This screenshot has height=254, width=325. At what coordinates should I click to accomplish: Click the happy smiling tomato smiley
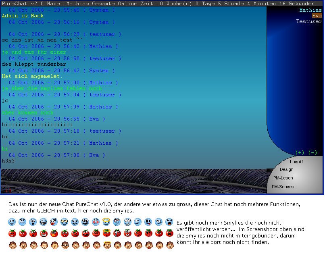(x=12, y=233)
